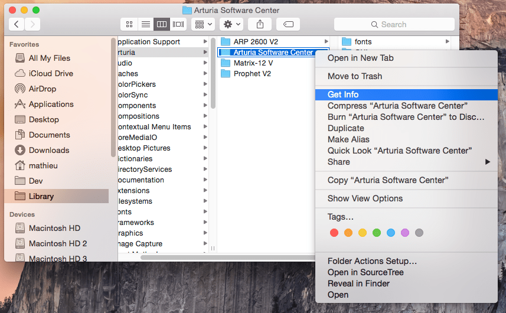Choose Duplicate in context menu

[406, 128]
